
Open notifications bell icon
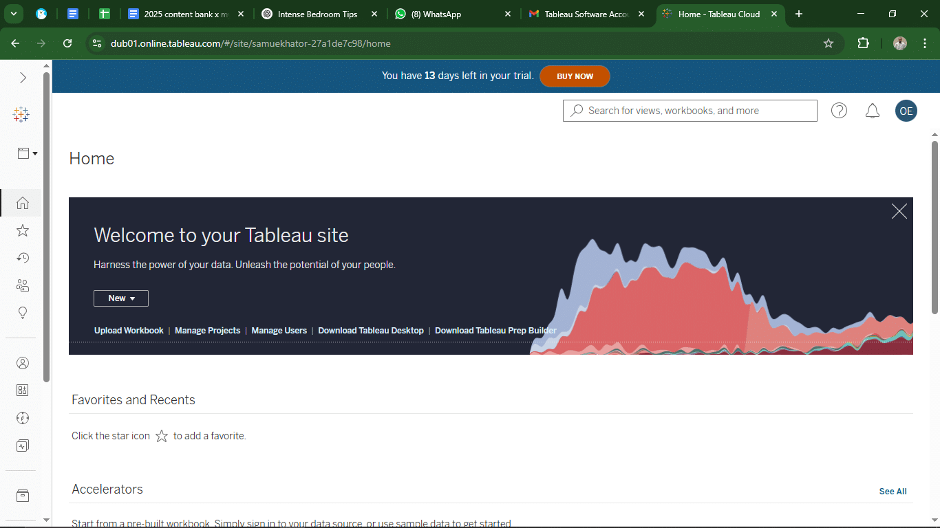tap(873, 111)
